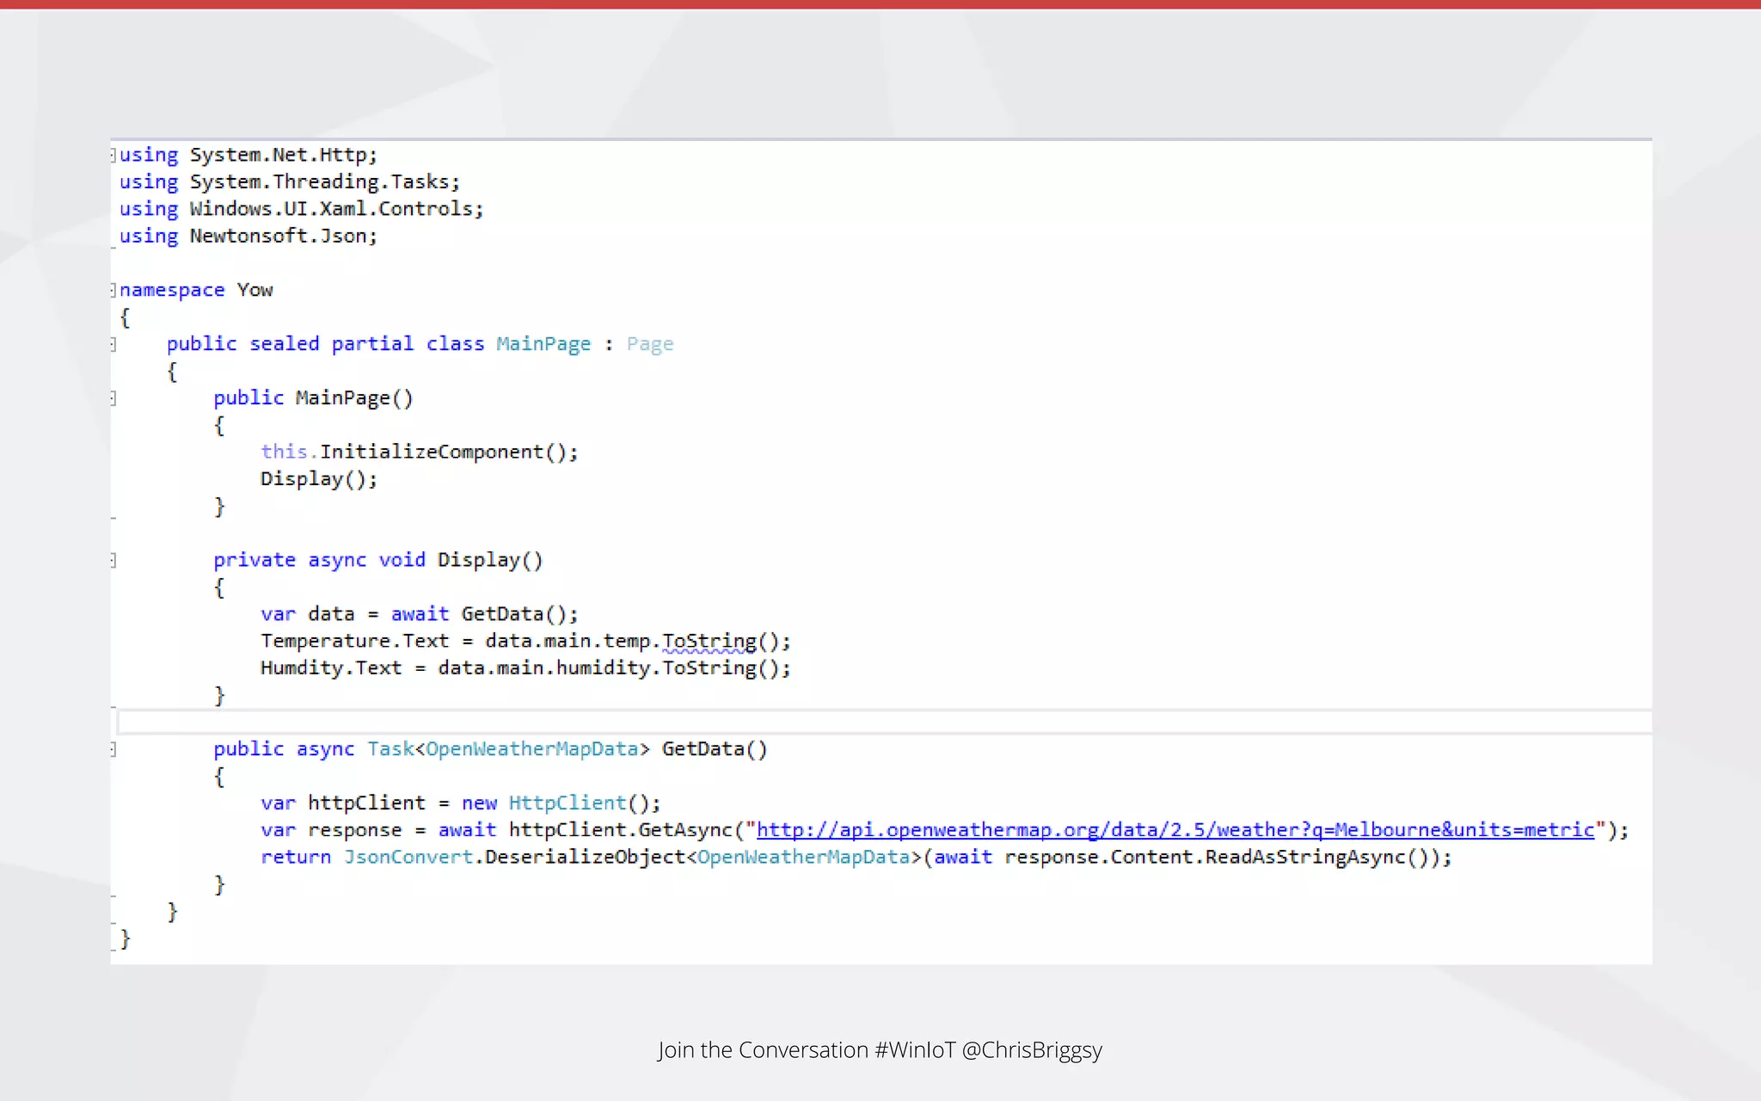Click the Page base class name
The height and width of the screenshot is (1101, 1761).
(x=649, y=344)
